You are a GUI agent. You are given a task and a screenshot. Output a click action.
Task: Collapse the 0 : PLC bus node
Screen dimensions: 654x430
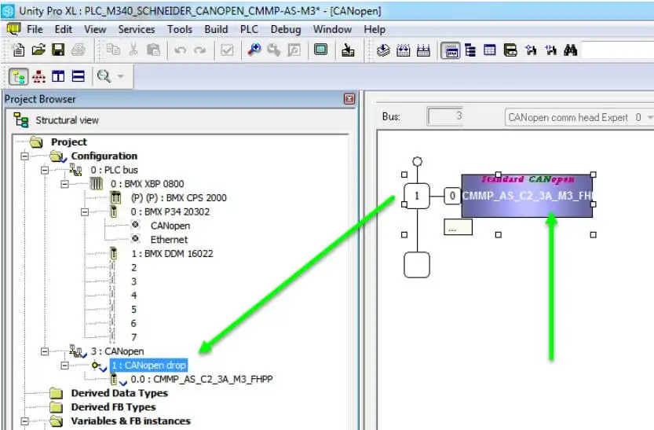[x=45, y=171]
